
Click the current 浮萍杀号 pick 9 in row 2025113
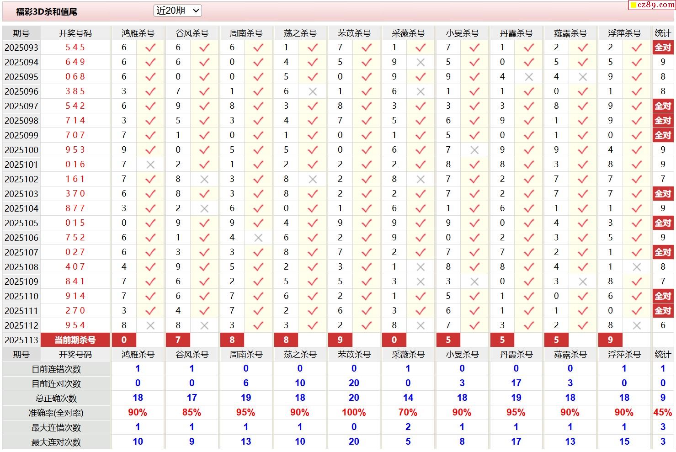[610, 340]
